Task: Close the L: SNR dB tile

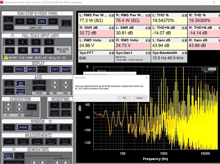Action: tap(149, 28)
